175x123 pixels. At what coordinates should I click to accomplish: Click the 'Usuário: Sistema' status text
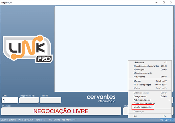[x=8, y=120]
